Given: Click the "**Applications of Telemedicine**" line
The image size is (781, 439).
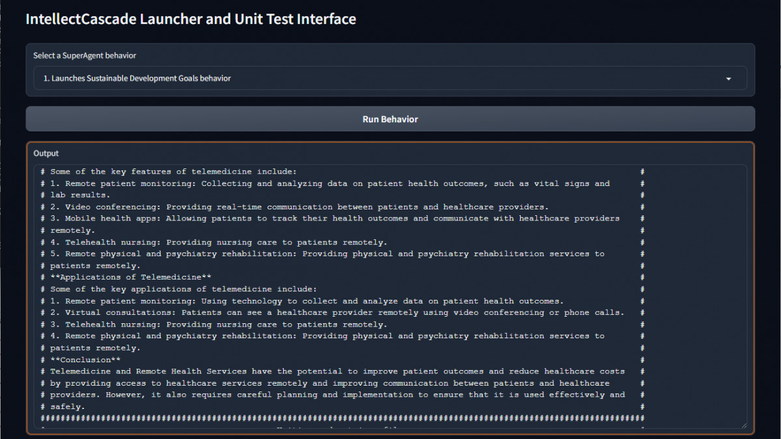Looking at the screenshot, I should (130, 277).
